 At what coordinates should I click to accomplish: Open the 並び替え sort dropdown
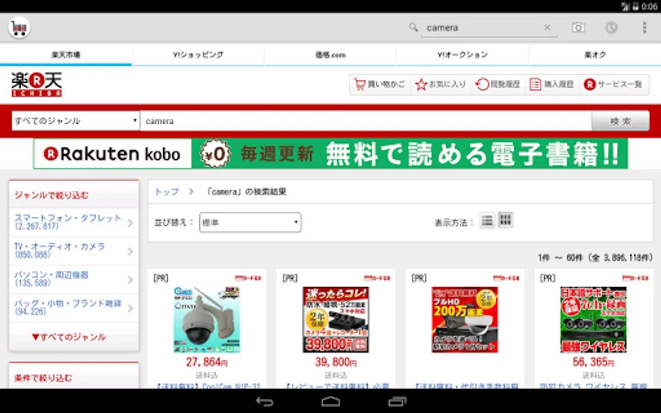click(250, 222)
